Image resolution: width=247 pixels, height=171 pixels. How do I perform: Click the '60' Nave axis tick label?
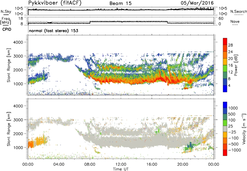point(221,19)
